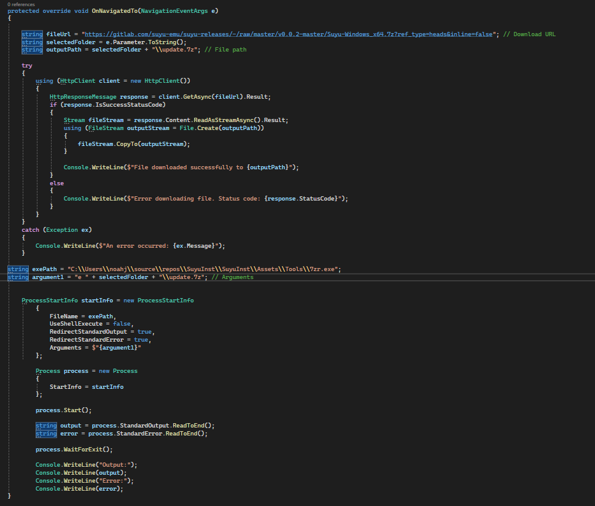Follow the gitlab.com suyu-releases download URL
The height and width of the screenshot is (506, 595).
click(x=289, y=34)
